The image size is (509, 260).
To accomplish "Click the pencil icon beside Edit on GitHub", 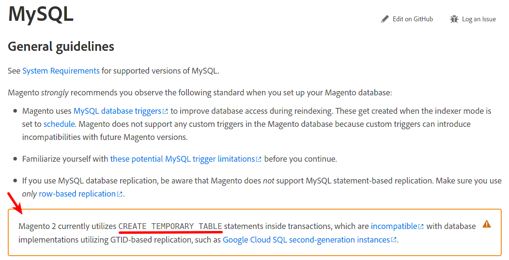I will pos(385,19).
